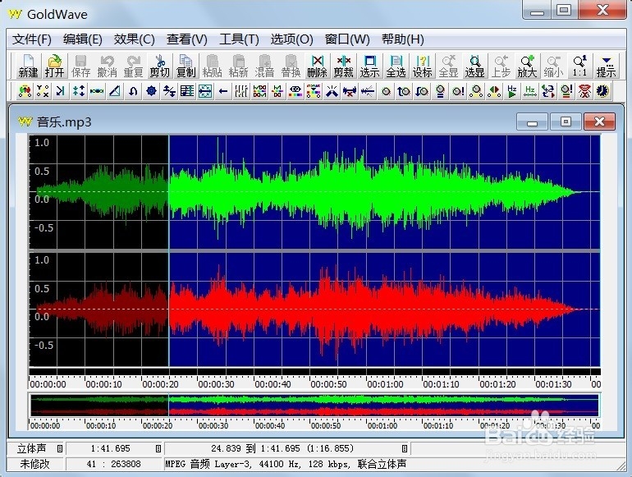Click the Mechanize gear effect icon

[x=151, y=91]
